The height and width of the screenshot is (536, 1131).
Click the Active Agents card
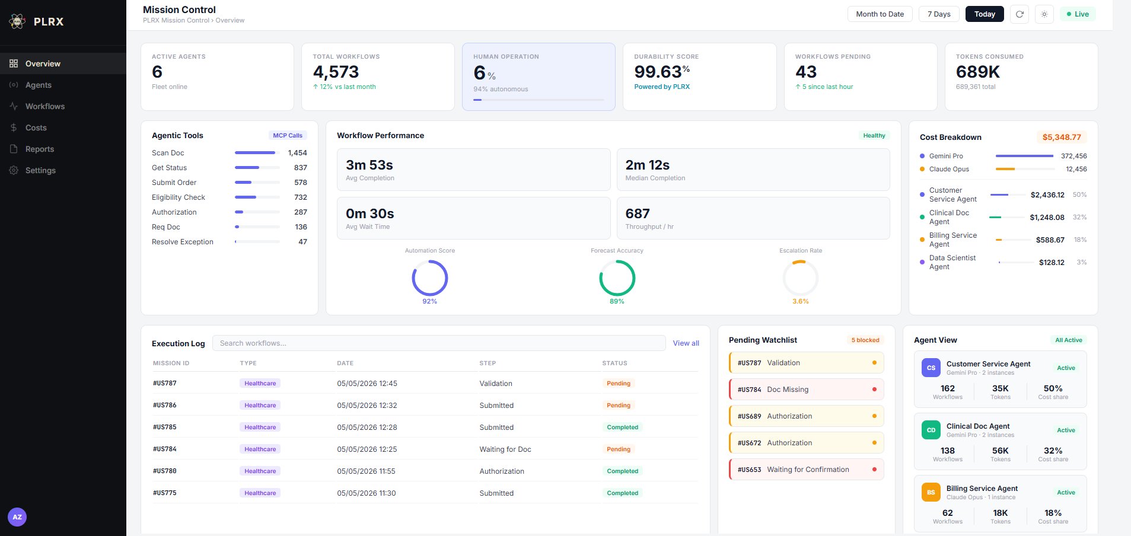217,76
